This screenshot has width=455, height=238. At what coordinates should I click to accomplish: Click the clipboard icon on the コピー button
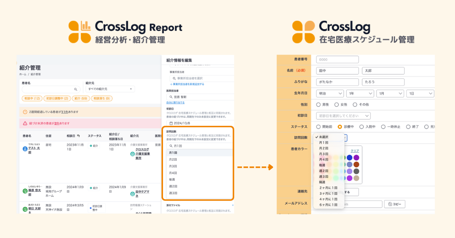pyautogui.click(x=389, y=204)
